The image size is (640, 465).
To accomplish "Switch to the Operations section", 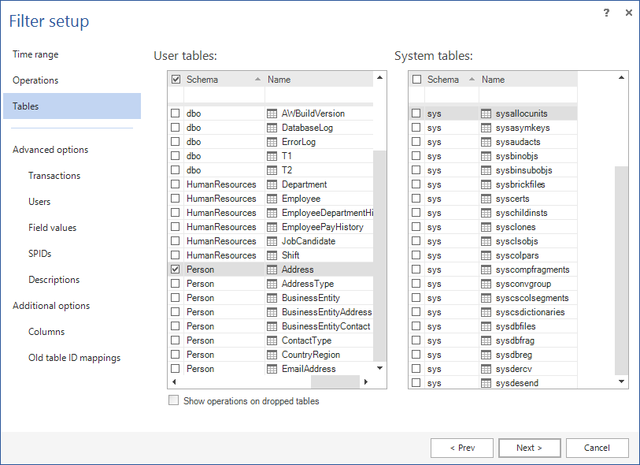I will point(35,80).
